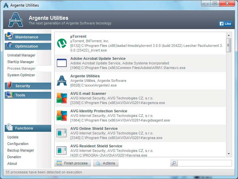The image size is (238, 179).
Task: Select the µTorrent process name
Action: [78, 36]
